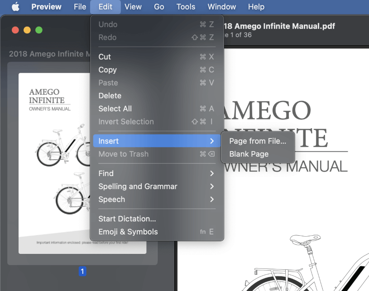Expand the Insert submenu
Screen dimensions: 369x291
pyautogui.click(x=157, y=141)
